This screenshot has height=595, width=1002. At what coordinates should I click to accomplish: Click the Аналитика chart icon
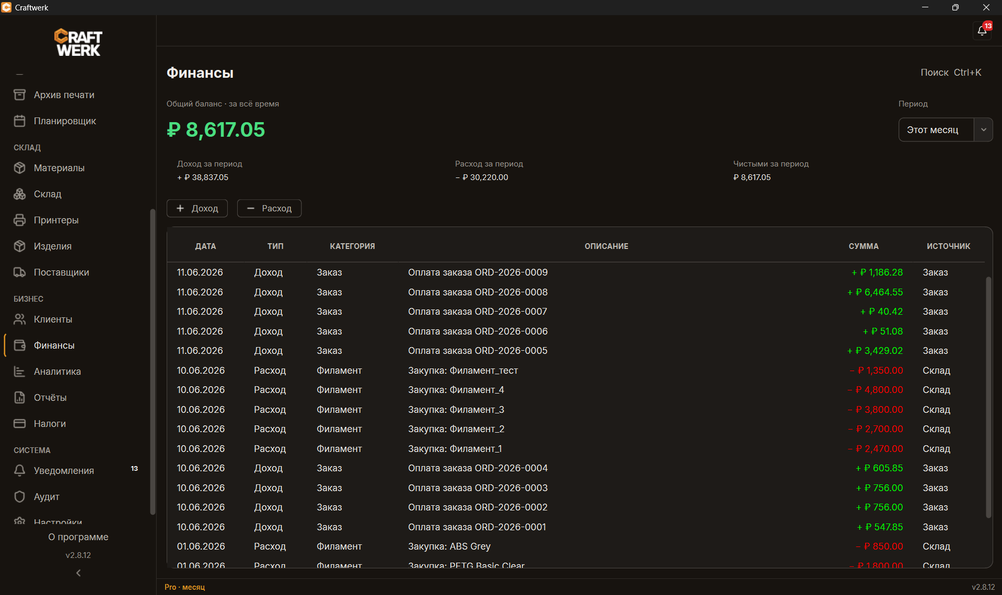(19, 371)
